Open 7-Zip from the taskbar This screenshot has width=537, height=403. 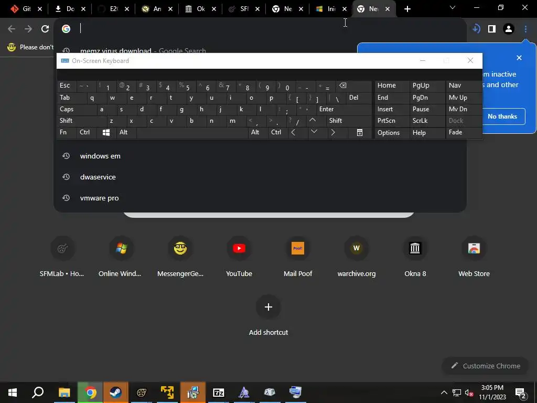[x=219, y=393]
